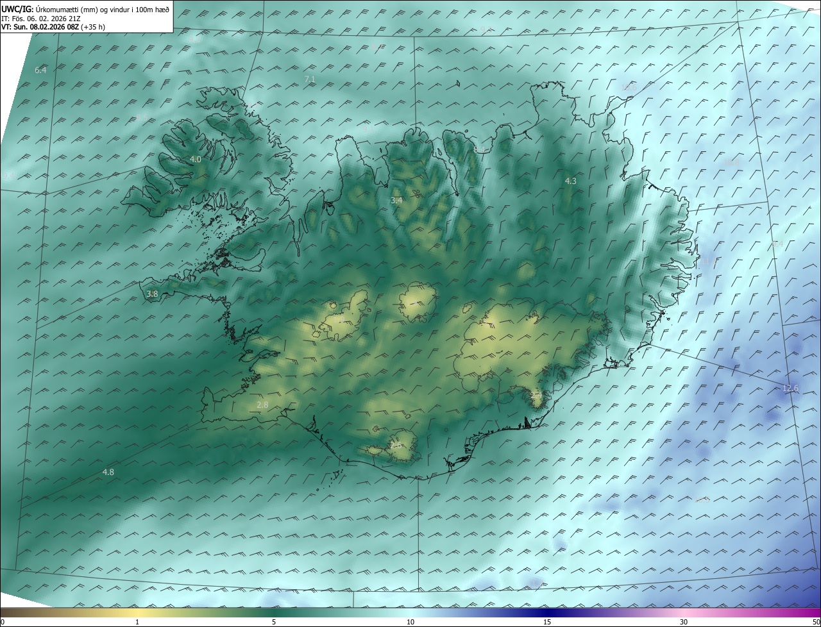Click the glacier value label 2.6
Screen dimensions: 821x627
pos(396,445)
